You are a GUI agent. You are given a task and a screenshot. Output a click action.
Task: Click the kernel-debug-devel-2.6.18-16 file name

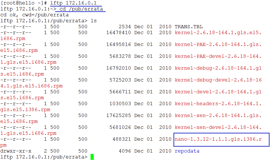tap(218, 80)
